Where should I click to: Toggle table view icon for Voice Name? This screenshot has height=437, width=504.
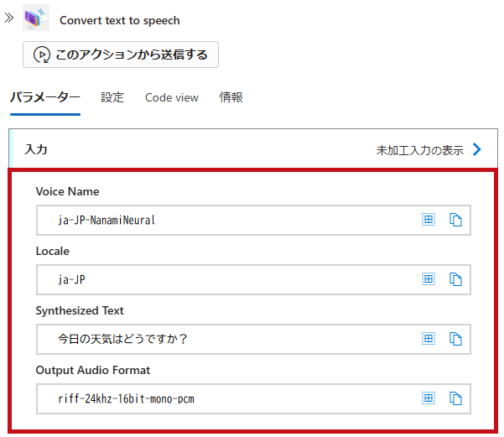(429, 220)
